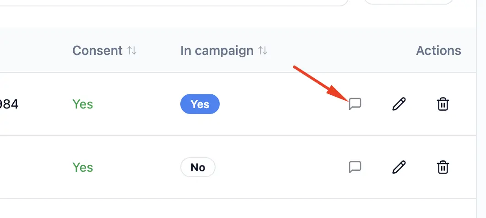Screen dimensions: 486x218
Task: Open the chat bubble icon in the second row
Action: click(x=355, y=167)
